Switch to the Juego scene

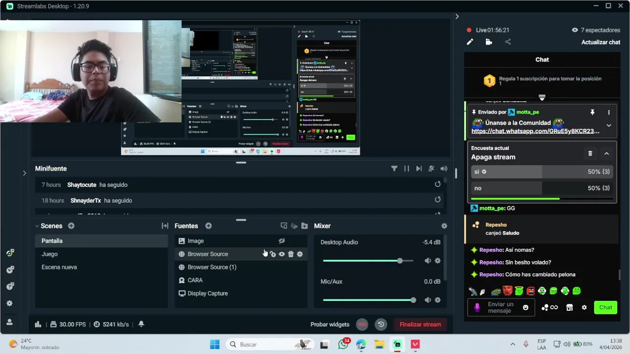[x=101, y=254]
